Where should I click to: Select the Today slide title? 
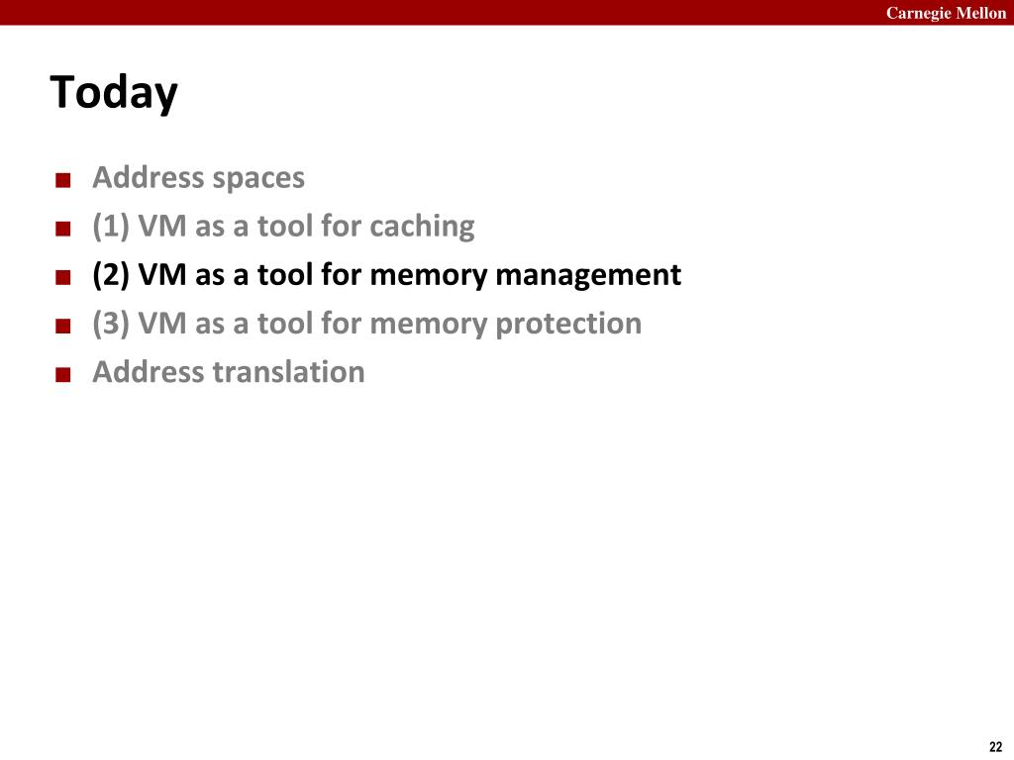pos(114,92)
